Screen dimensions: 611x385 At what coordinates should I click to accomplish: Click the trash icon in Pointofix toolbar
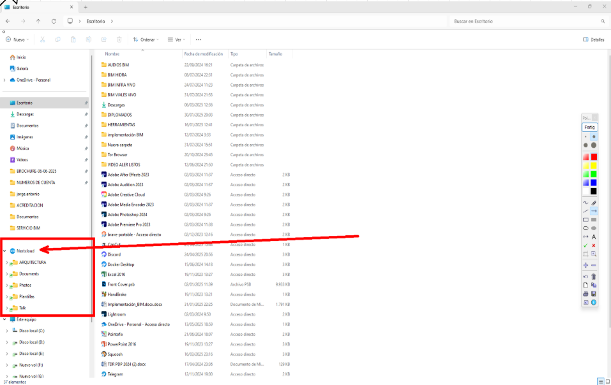594,277
